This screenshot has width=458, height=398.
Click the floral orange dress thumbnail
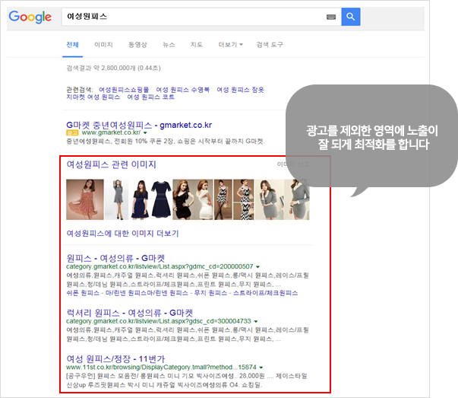[x=85, y=199]
